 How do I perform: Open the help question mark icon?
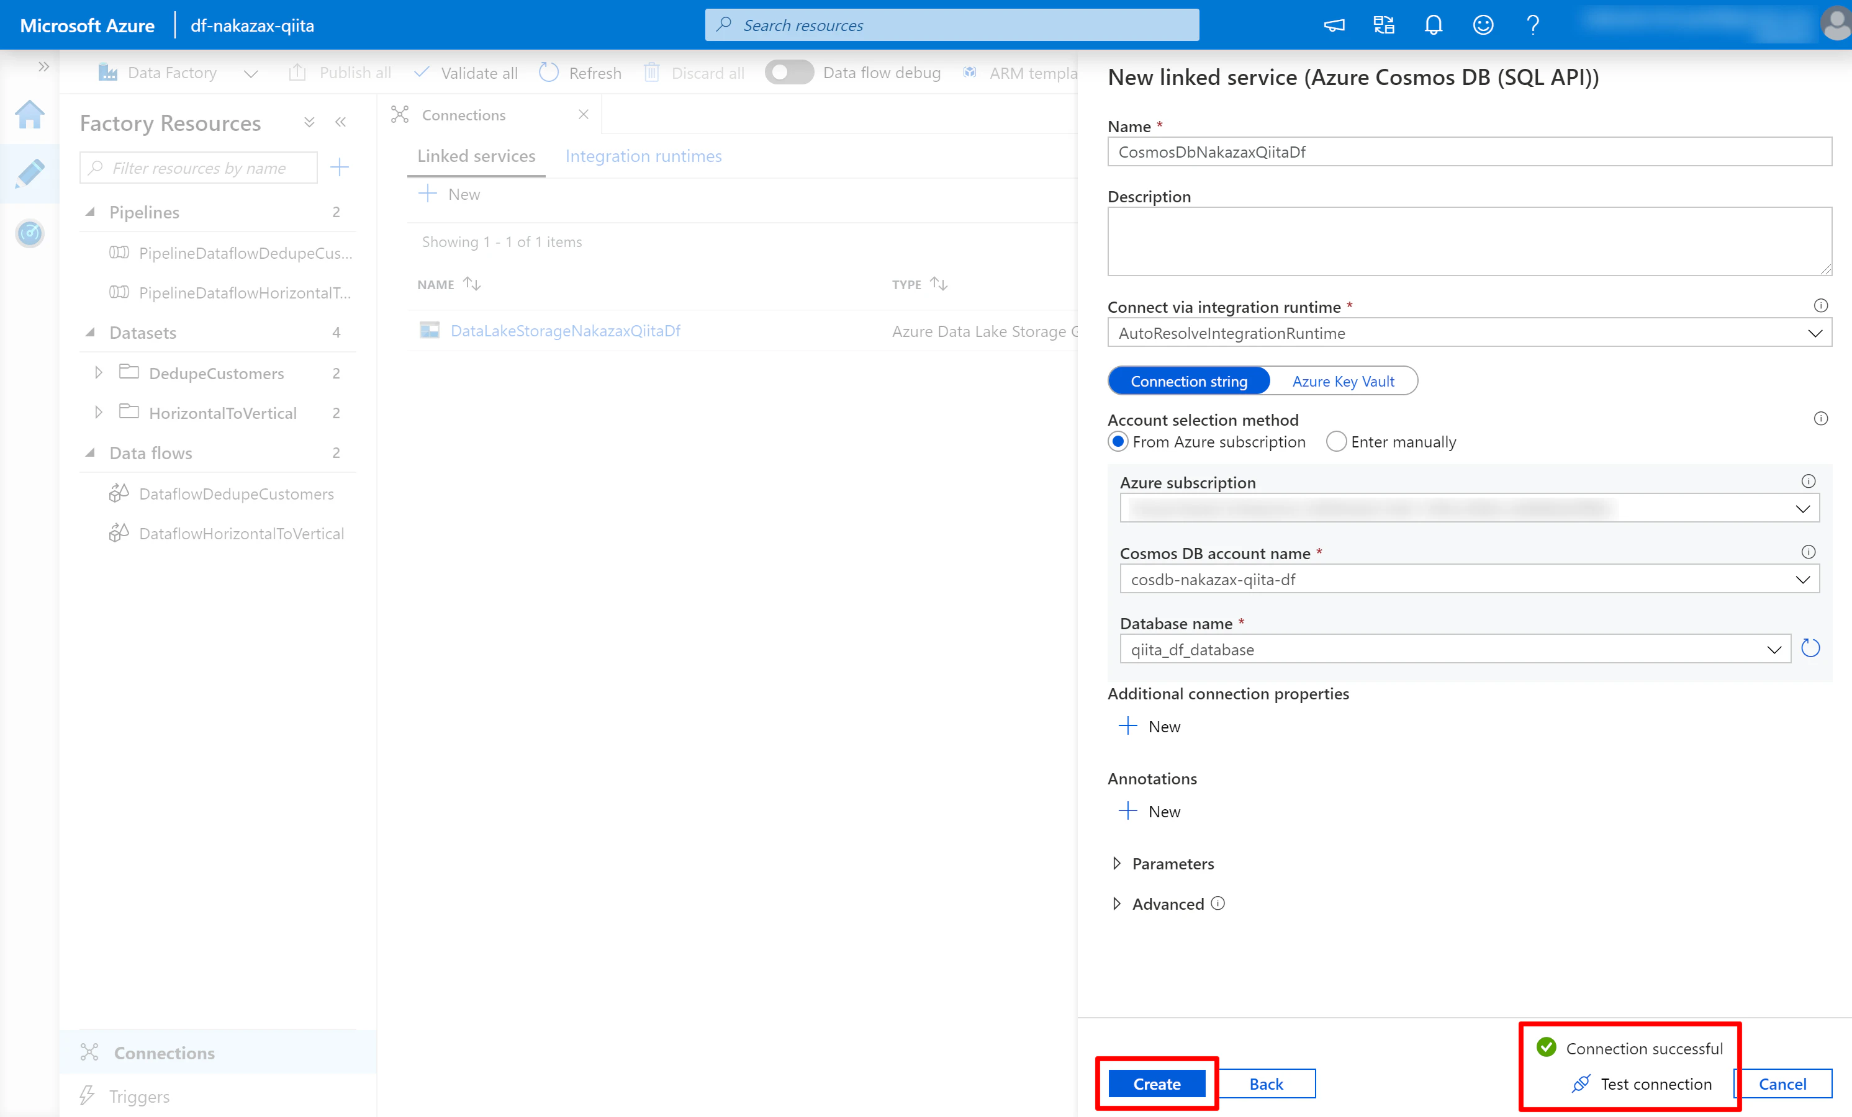pyautogui.click(x=1532, y=25)
